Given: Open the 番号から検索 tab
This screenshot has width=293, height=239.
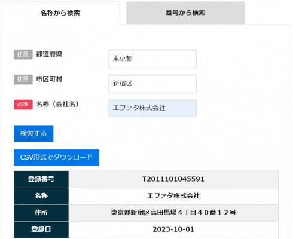Looking at the screenshot, I should click(x=185, y=13).
